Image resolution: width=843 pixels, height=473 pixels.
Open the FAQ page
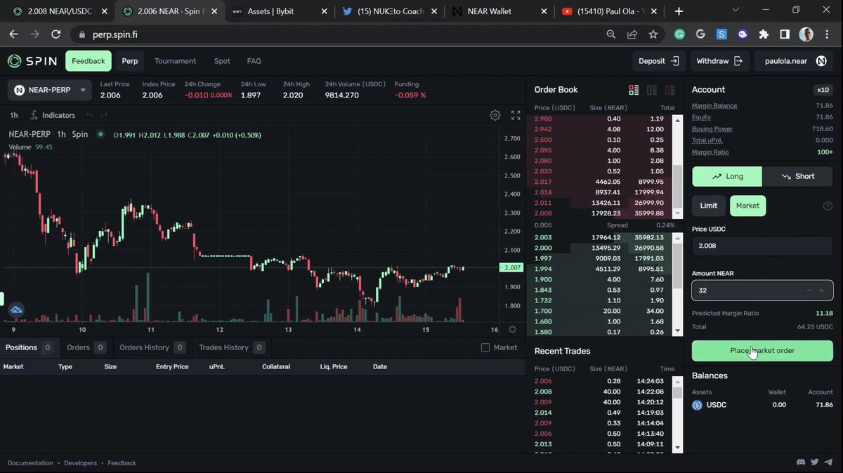pyautogui.click(x=254, y=61)
